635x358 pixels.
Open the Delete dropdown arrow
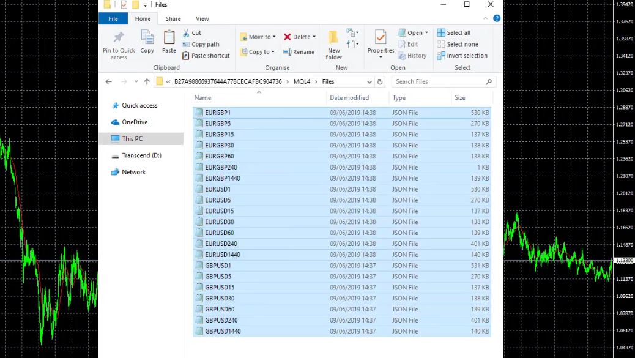[314, 37]
